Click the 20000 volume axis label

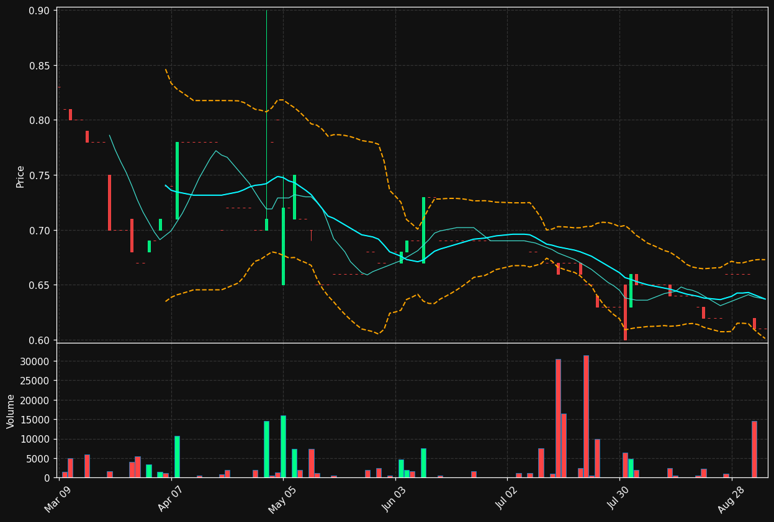(x=37, y=400)
